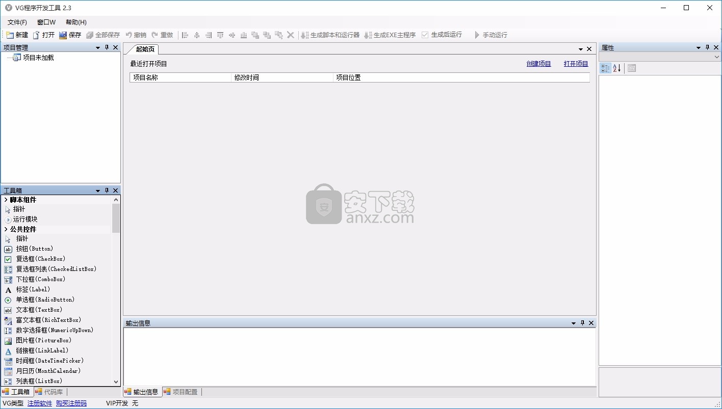Click the 创建项目 link

coord(539,64)
